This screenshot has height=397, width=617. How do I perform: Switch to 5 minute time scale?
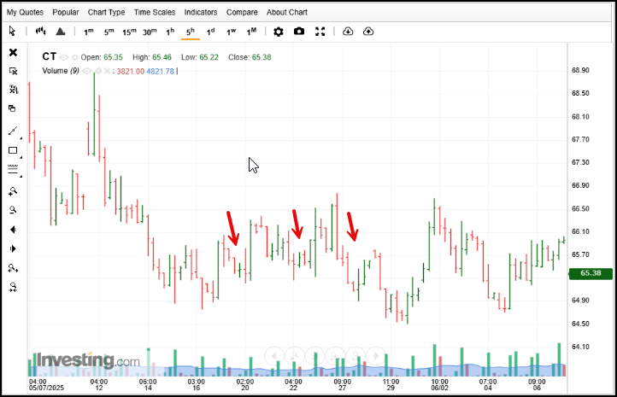[109, 32]
